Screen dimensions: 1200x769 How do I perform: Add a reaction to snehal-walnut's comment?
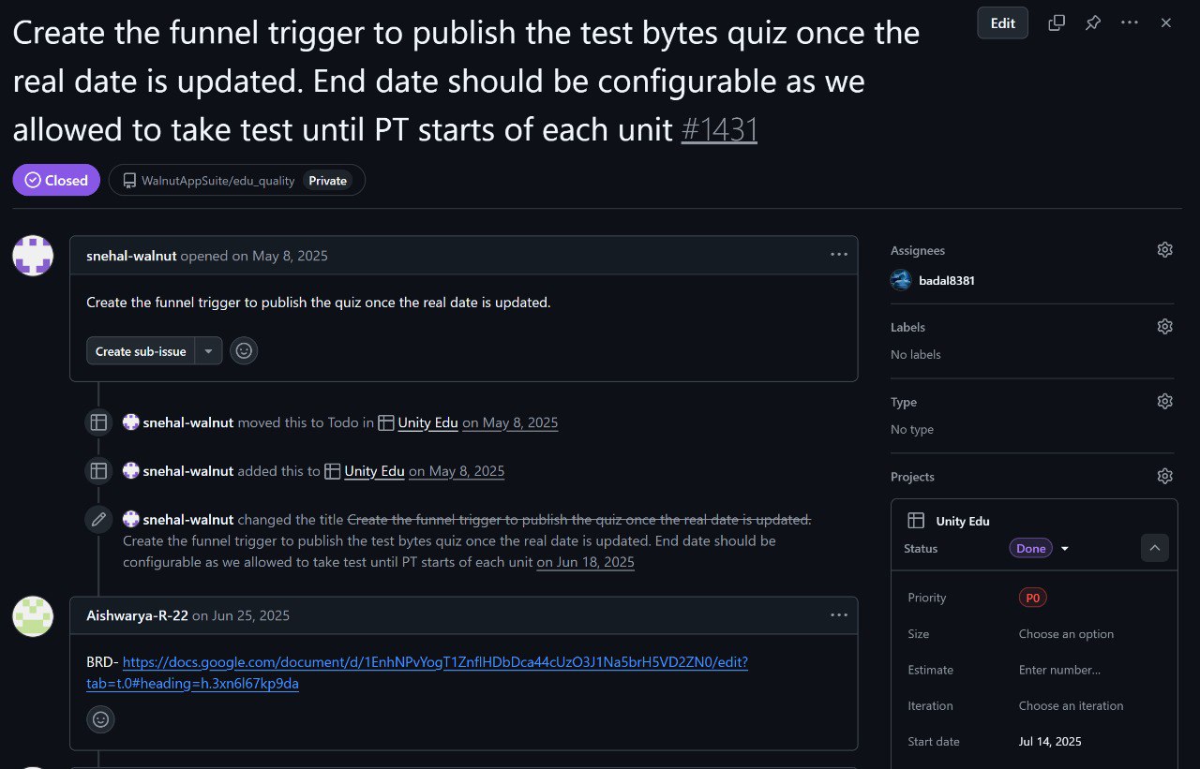click(244, 350)
